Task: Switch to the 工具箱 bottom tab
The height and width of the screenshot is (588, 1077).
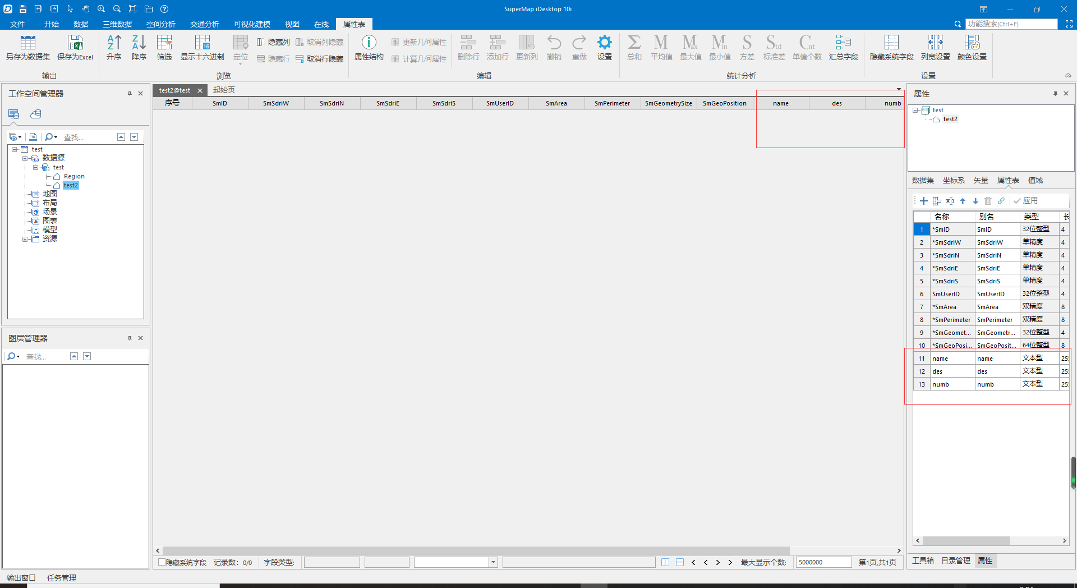Action: (923, 561)
